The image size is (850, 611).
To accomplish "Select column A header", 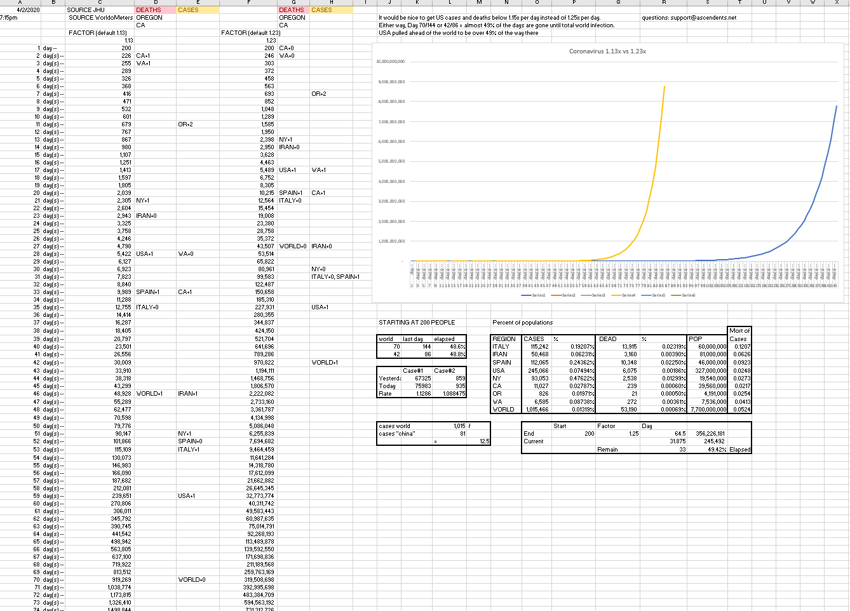I will pos(20,3).
